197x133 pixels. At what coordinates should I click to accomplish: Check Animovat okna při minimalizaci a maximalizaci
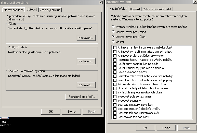[x=115, y=52]
